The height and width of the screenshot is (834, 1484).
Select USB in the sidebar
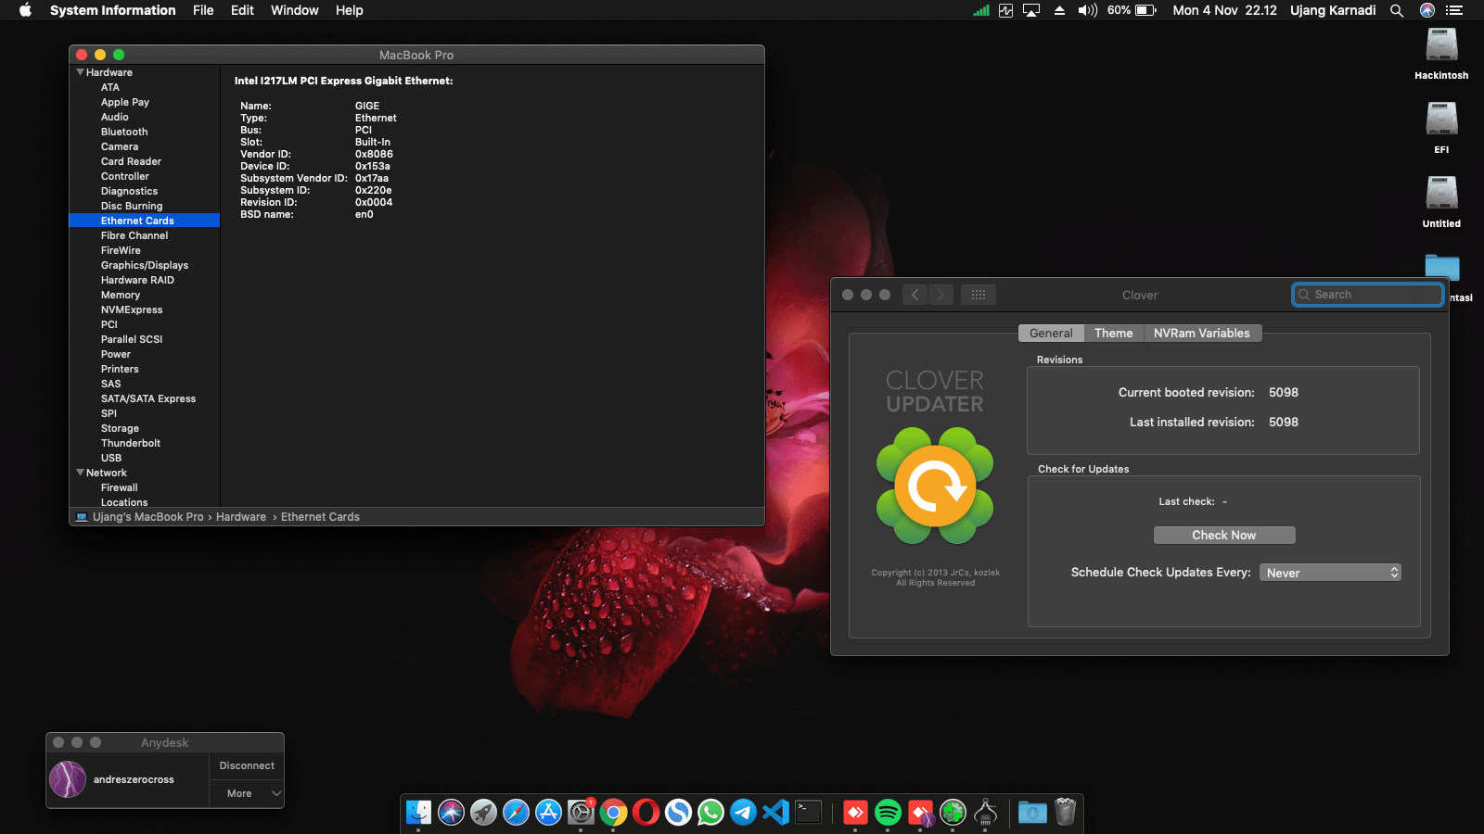(111, 458)
